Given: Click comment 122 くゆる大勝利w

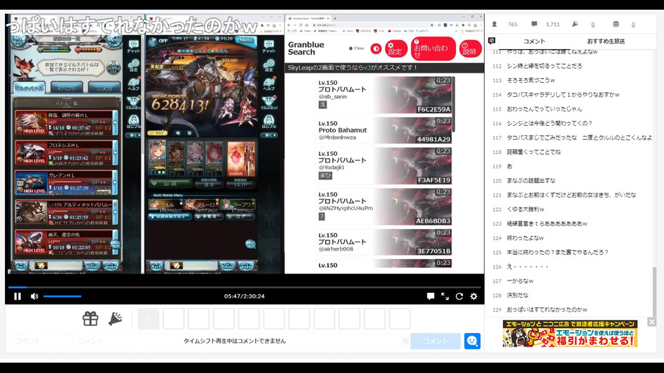Looking at the screenshot, I should [525, 209].
